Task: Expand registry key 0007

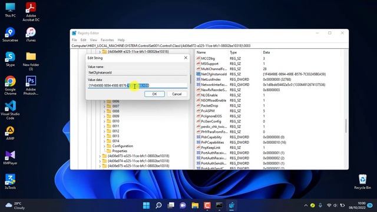Action: coord(104,106)
